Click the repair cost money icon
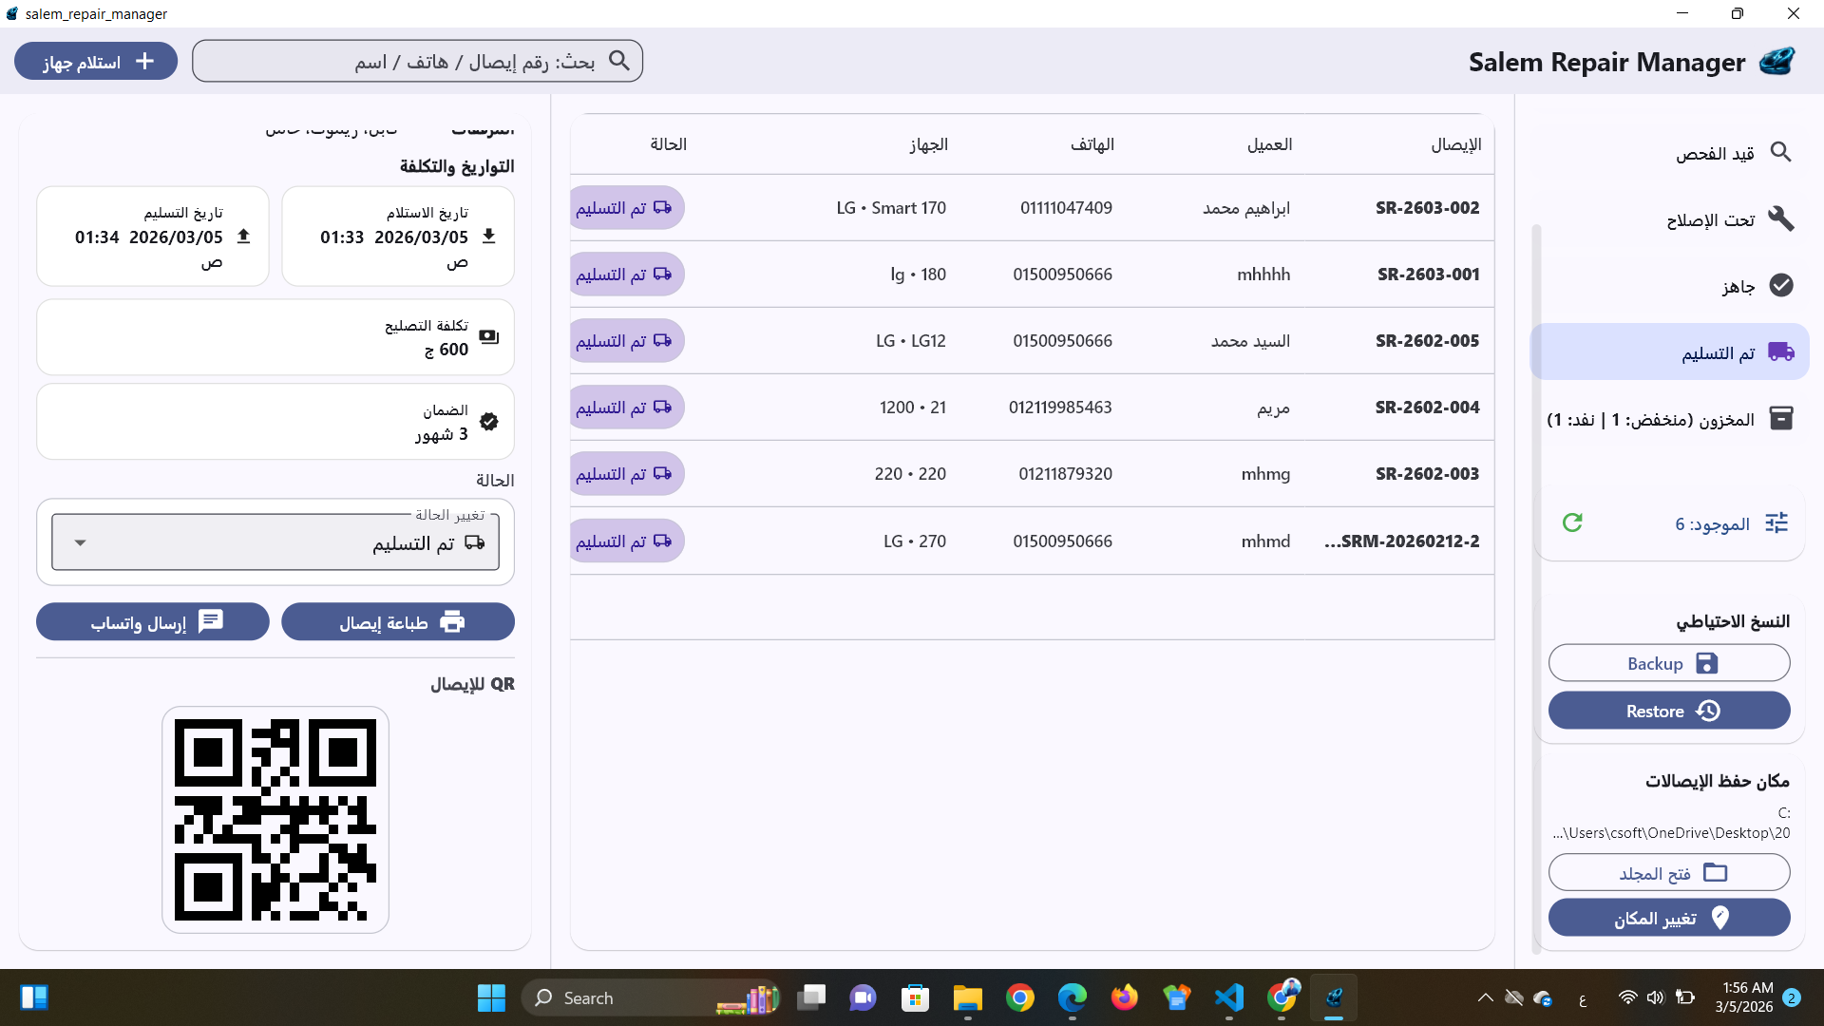This screenshot has width=1824, height=1026. 489,337
